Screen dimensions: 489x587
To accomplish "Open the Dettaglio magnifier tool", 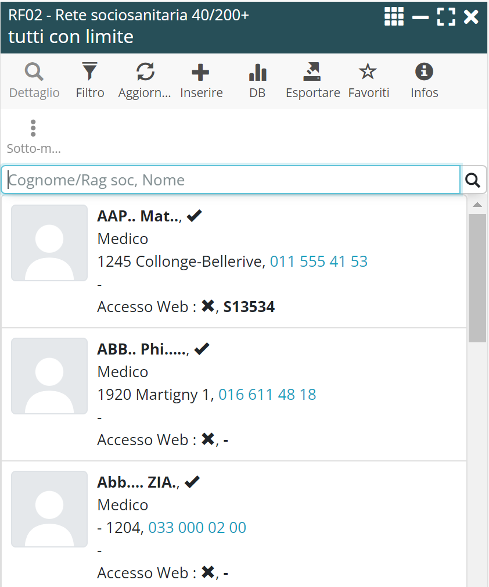I will pos(34,81).
